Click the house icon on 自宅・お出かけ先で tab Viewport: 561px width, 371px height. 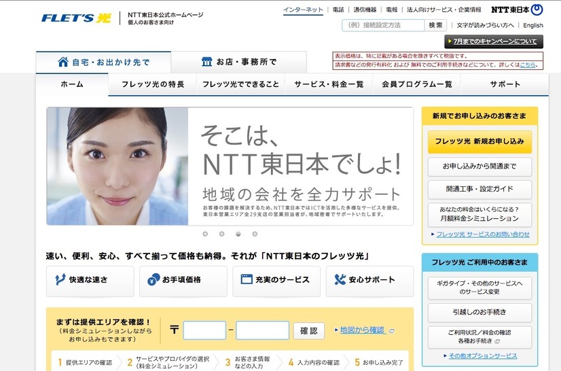point(63,62)
